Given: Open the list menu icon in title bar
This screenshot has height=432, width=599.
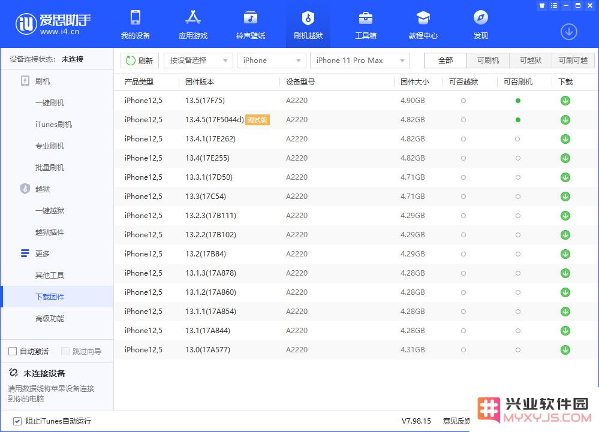Looking at the screenshot, I should [554, 5].
